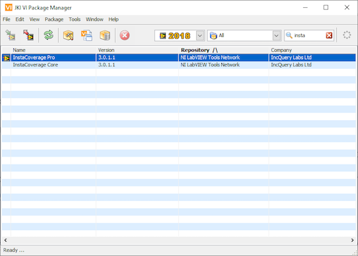Open the Package menu

click(54, 19)
